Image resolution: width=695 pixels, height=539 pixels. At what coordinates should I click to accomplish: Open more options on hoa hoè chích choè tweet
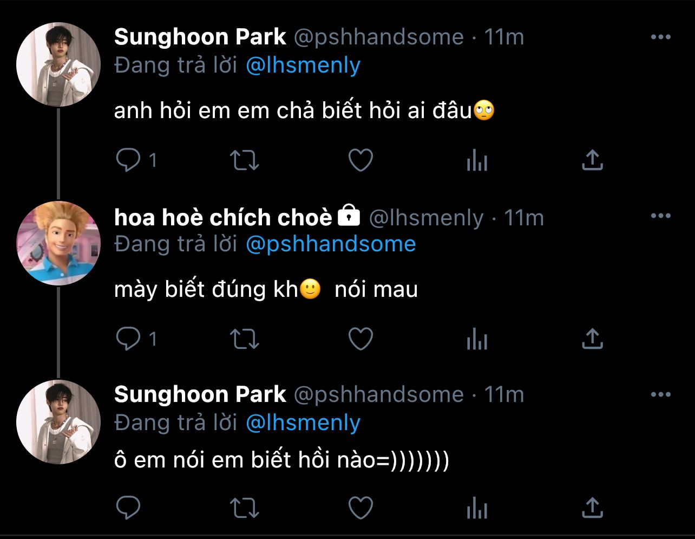point(660,216)
